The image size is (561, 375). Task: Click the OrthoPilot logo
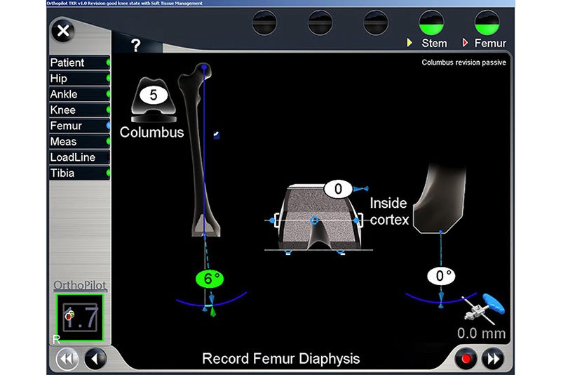[80, 285]
